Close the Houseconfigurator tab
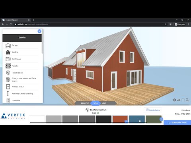 click(29, 20)
